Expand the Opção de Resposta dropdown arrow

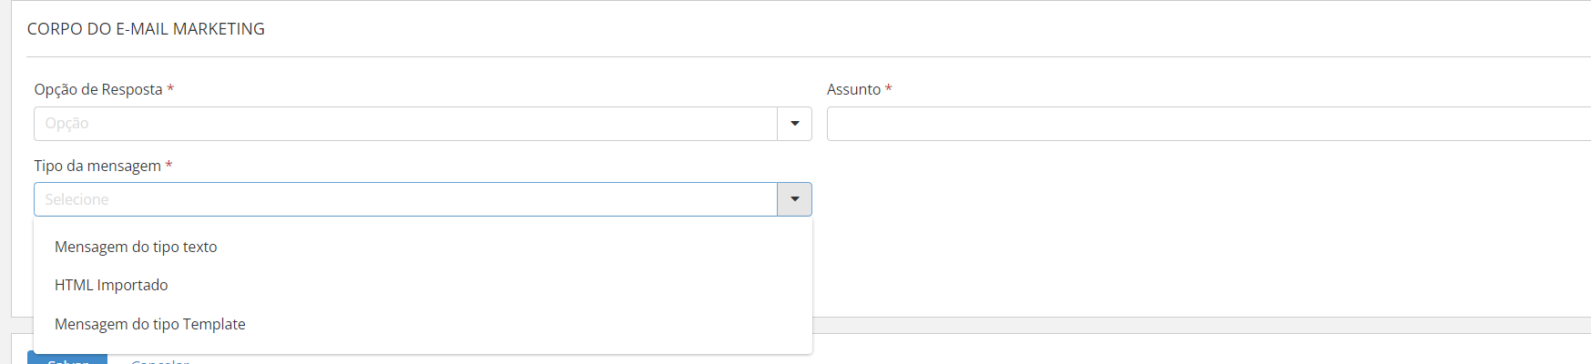point(794,124)
